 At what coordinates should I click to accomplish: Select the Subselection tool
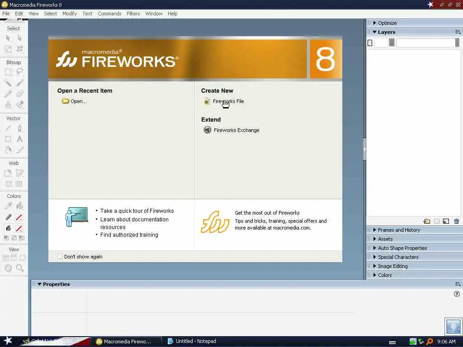pos(19,38)
